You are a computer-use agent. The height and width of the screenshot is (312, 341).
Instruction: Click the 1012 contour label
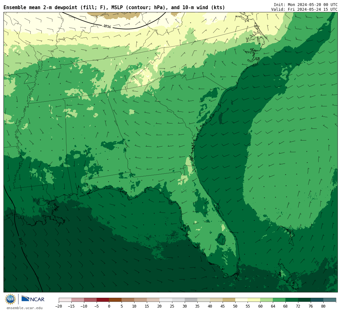click(x=21, y=241)
